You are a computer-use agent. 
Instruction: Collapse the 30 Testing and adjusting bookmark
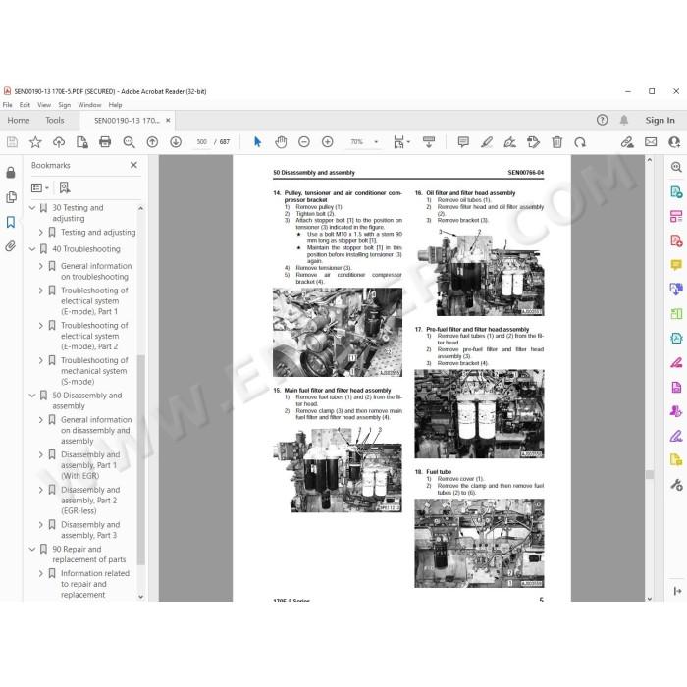[32, 208]
